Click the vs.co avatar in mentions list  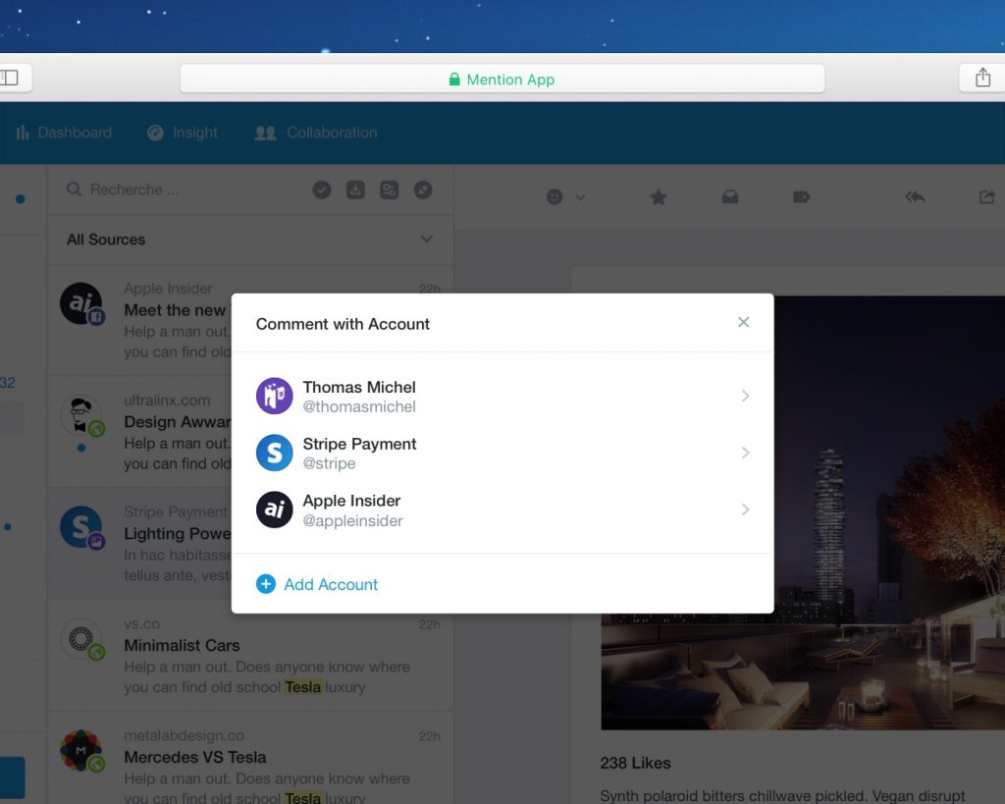pyautogui.click(x=81, y=639)
